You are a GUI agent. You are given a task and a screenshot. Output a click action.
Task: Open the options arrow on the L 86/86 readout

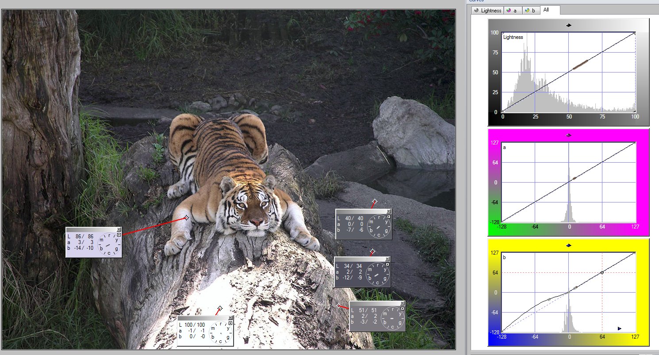(119, 235)
